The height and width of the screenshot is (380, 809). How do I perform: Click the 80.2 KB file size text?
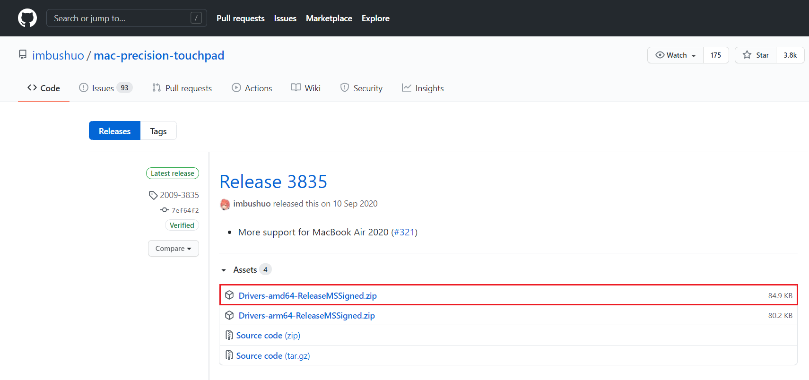pyautogui.click(x=780, y=315)
